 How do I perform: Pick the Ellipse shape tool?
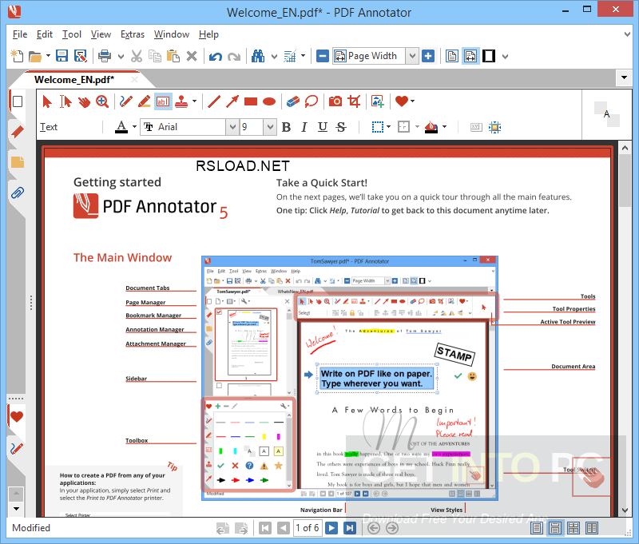[269, 101]
